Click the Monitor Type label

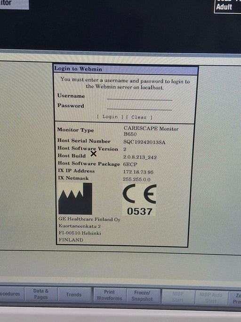[75, 130]
